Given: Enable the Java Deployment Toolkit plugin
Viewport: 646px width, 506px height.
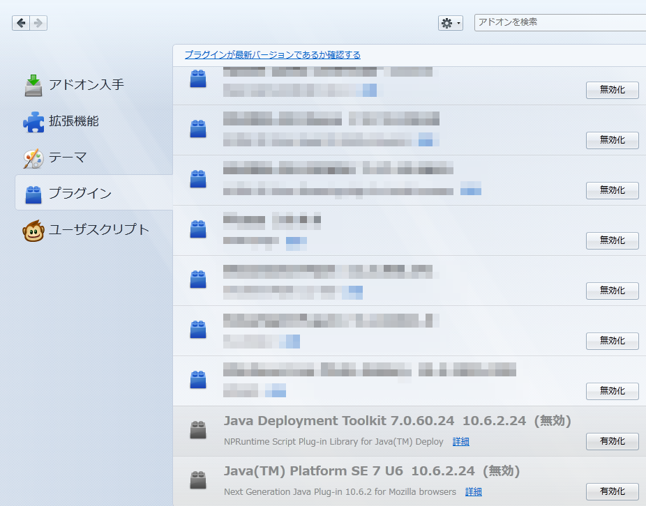Looking at the screenshot, I should (612, 441).
